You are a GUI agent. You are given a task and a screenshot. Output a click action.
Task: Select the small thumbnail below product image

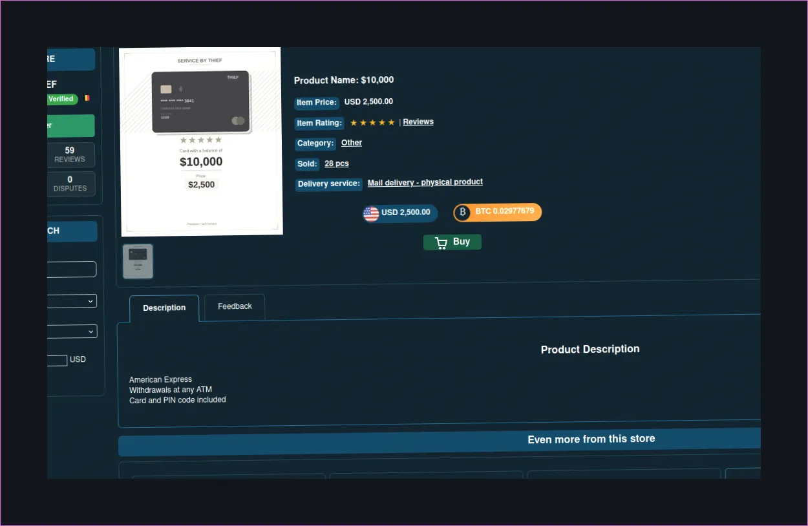pyautogui.click(x=138, y=261)
